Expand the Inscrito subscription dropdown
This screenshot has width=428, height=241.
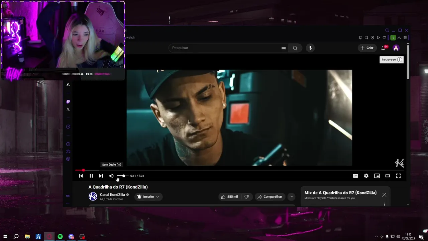click(148, 196)
